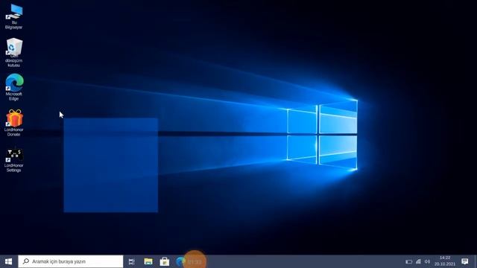Open Microsoft Store from the taskbar
Viewport: 477px width, 268px height.
pyautogui.click(x=165, y=261)
